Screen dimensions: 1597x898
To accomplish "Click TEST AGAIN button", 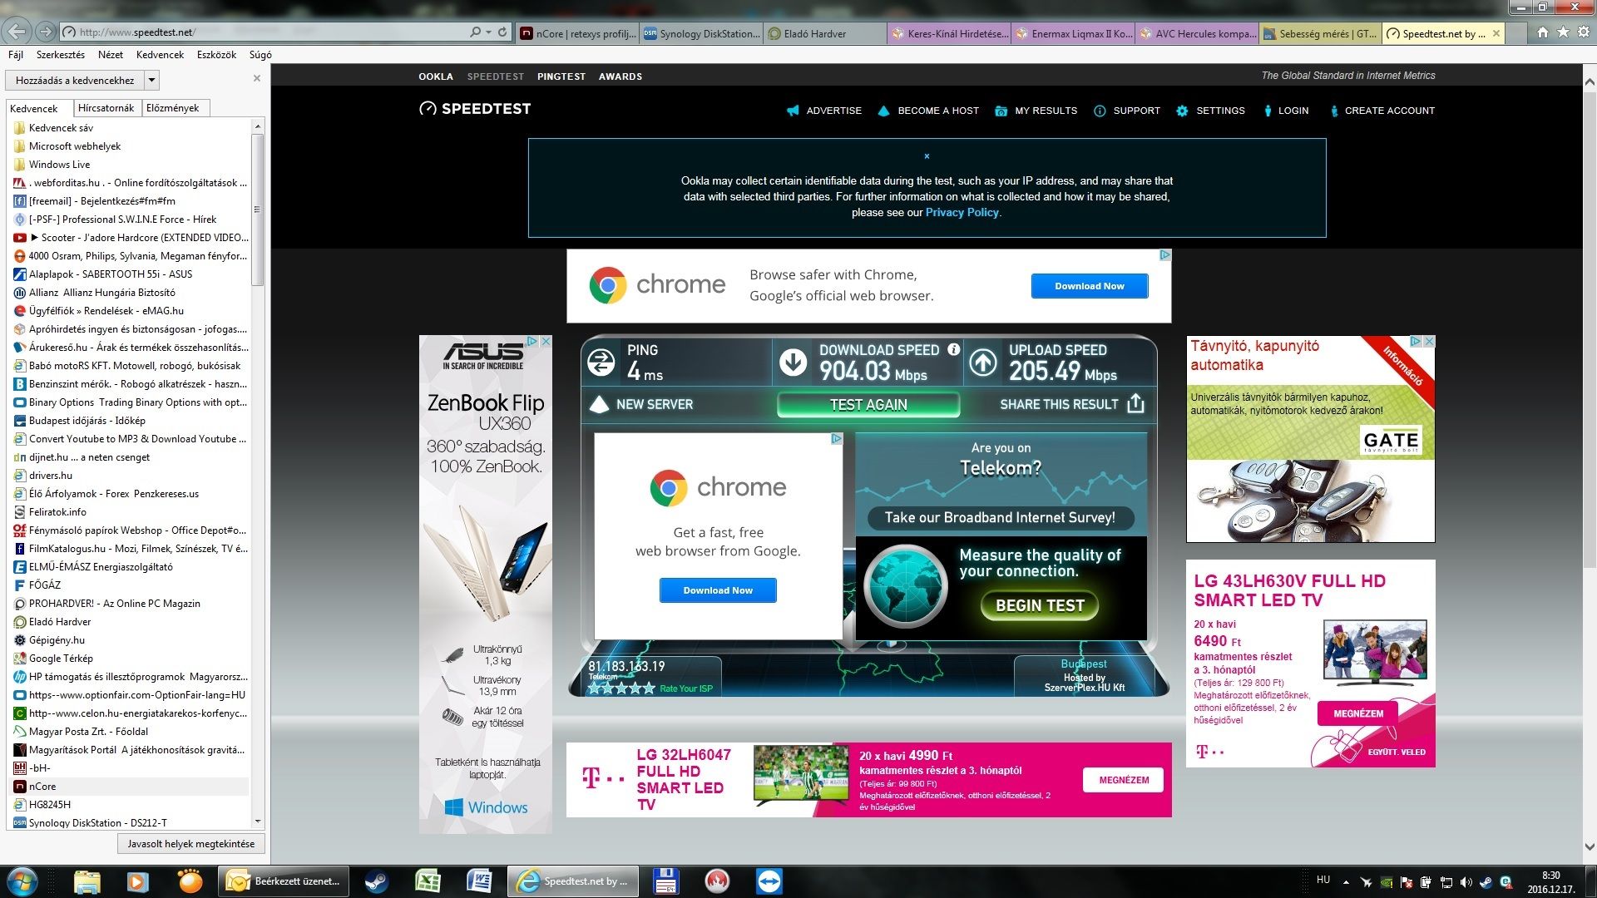I will [x=868, y=405].
